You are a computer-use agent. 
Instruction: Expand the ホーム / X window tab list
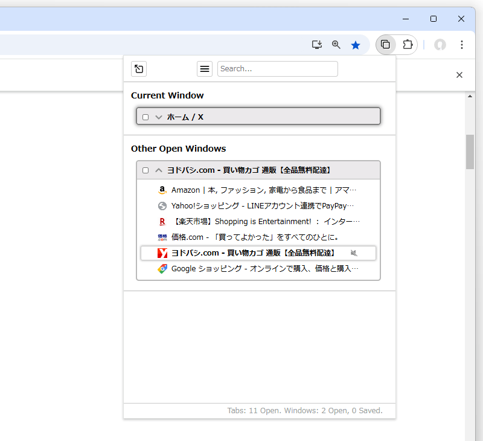159,117
